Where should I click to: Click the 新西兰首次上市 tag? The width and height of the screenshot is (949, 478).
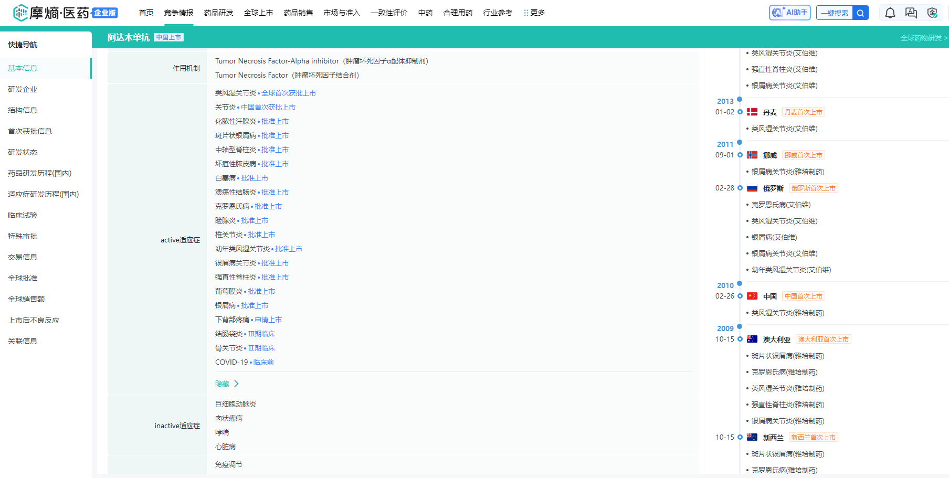point(814,437)
